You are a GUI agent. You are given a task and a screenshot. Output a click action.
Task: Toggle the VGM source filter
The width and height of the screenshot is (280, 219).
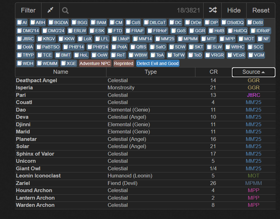pyautogui.click(x=256, y=55)
